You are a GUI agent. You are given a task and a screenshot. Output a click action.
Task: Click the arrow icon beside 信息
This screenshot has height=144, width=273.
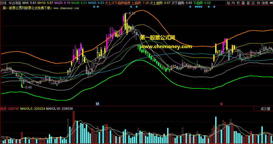[x=271, y=3]
